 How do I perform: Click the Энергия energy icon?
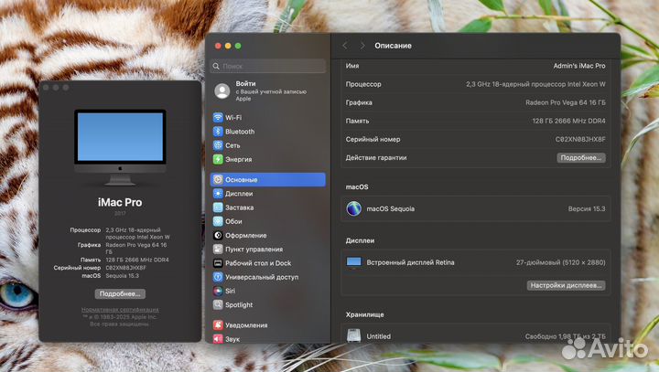point(218,158)
